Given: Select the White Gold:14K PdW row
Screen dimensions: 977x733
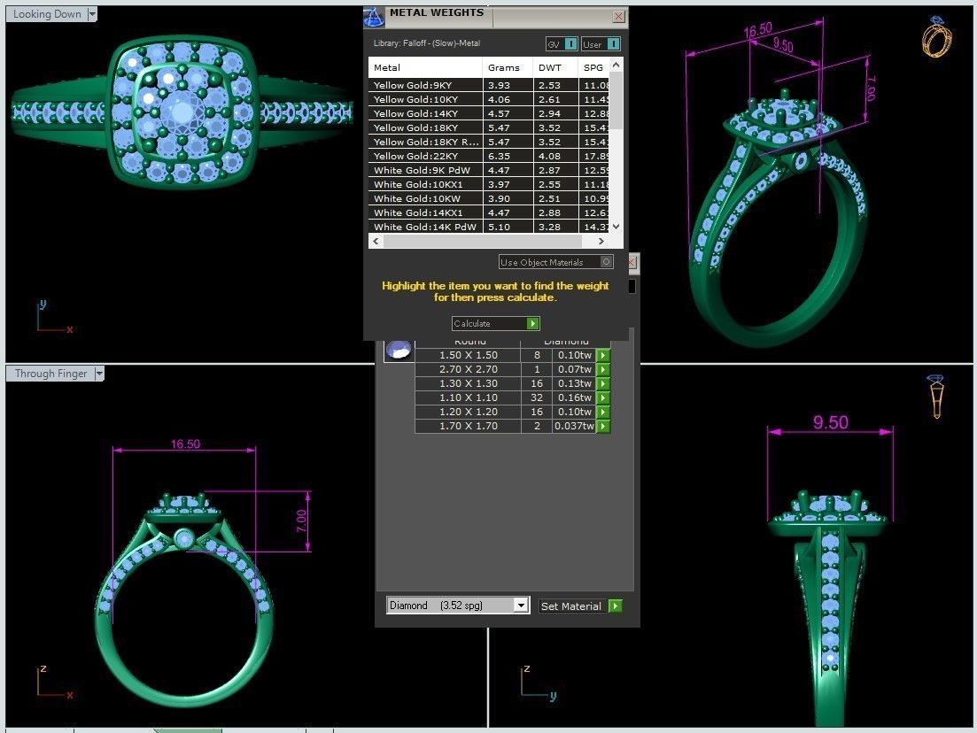Looking at the screenshot, I should click(489, 227).
